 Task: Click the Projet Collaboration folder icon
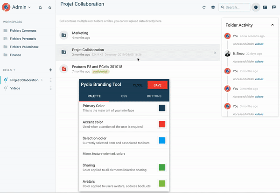(x=64, y=52)
